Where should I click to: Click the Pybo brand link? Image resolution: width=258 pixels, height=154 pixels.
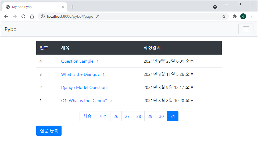[x=10, y=29]
